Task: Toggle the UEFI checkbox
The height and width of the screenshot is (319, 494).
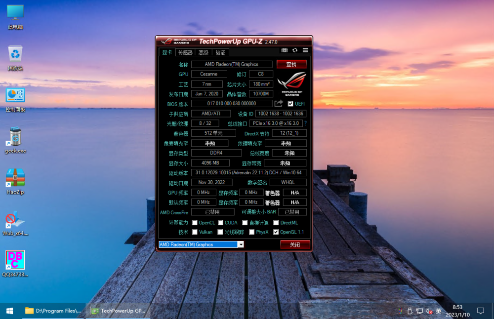Action: point(290,104)
